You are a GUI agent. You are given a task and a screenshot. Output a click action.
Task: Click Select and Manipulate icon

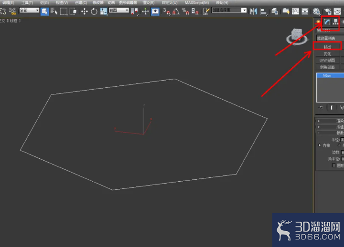point(145,11)
